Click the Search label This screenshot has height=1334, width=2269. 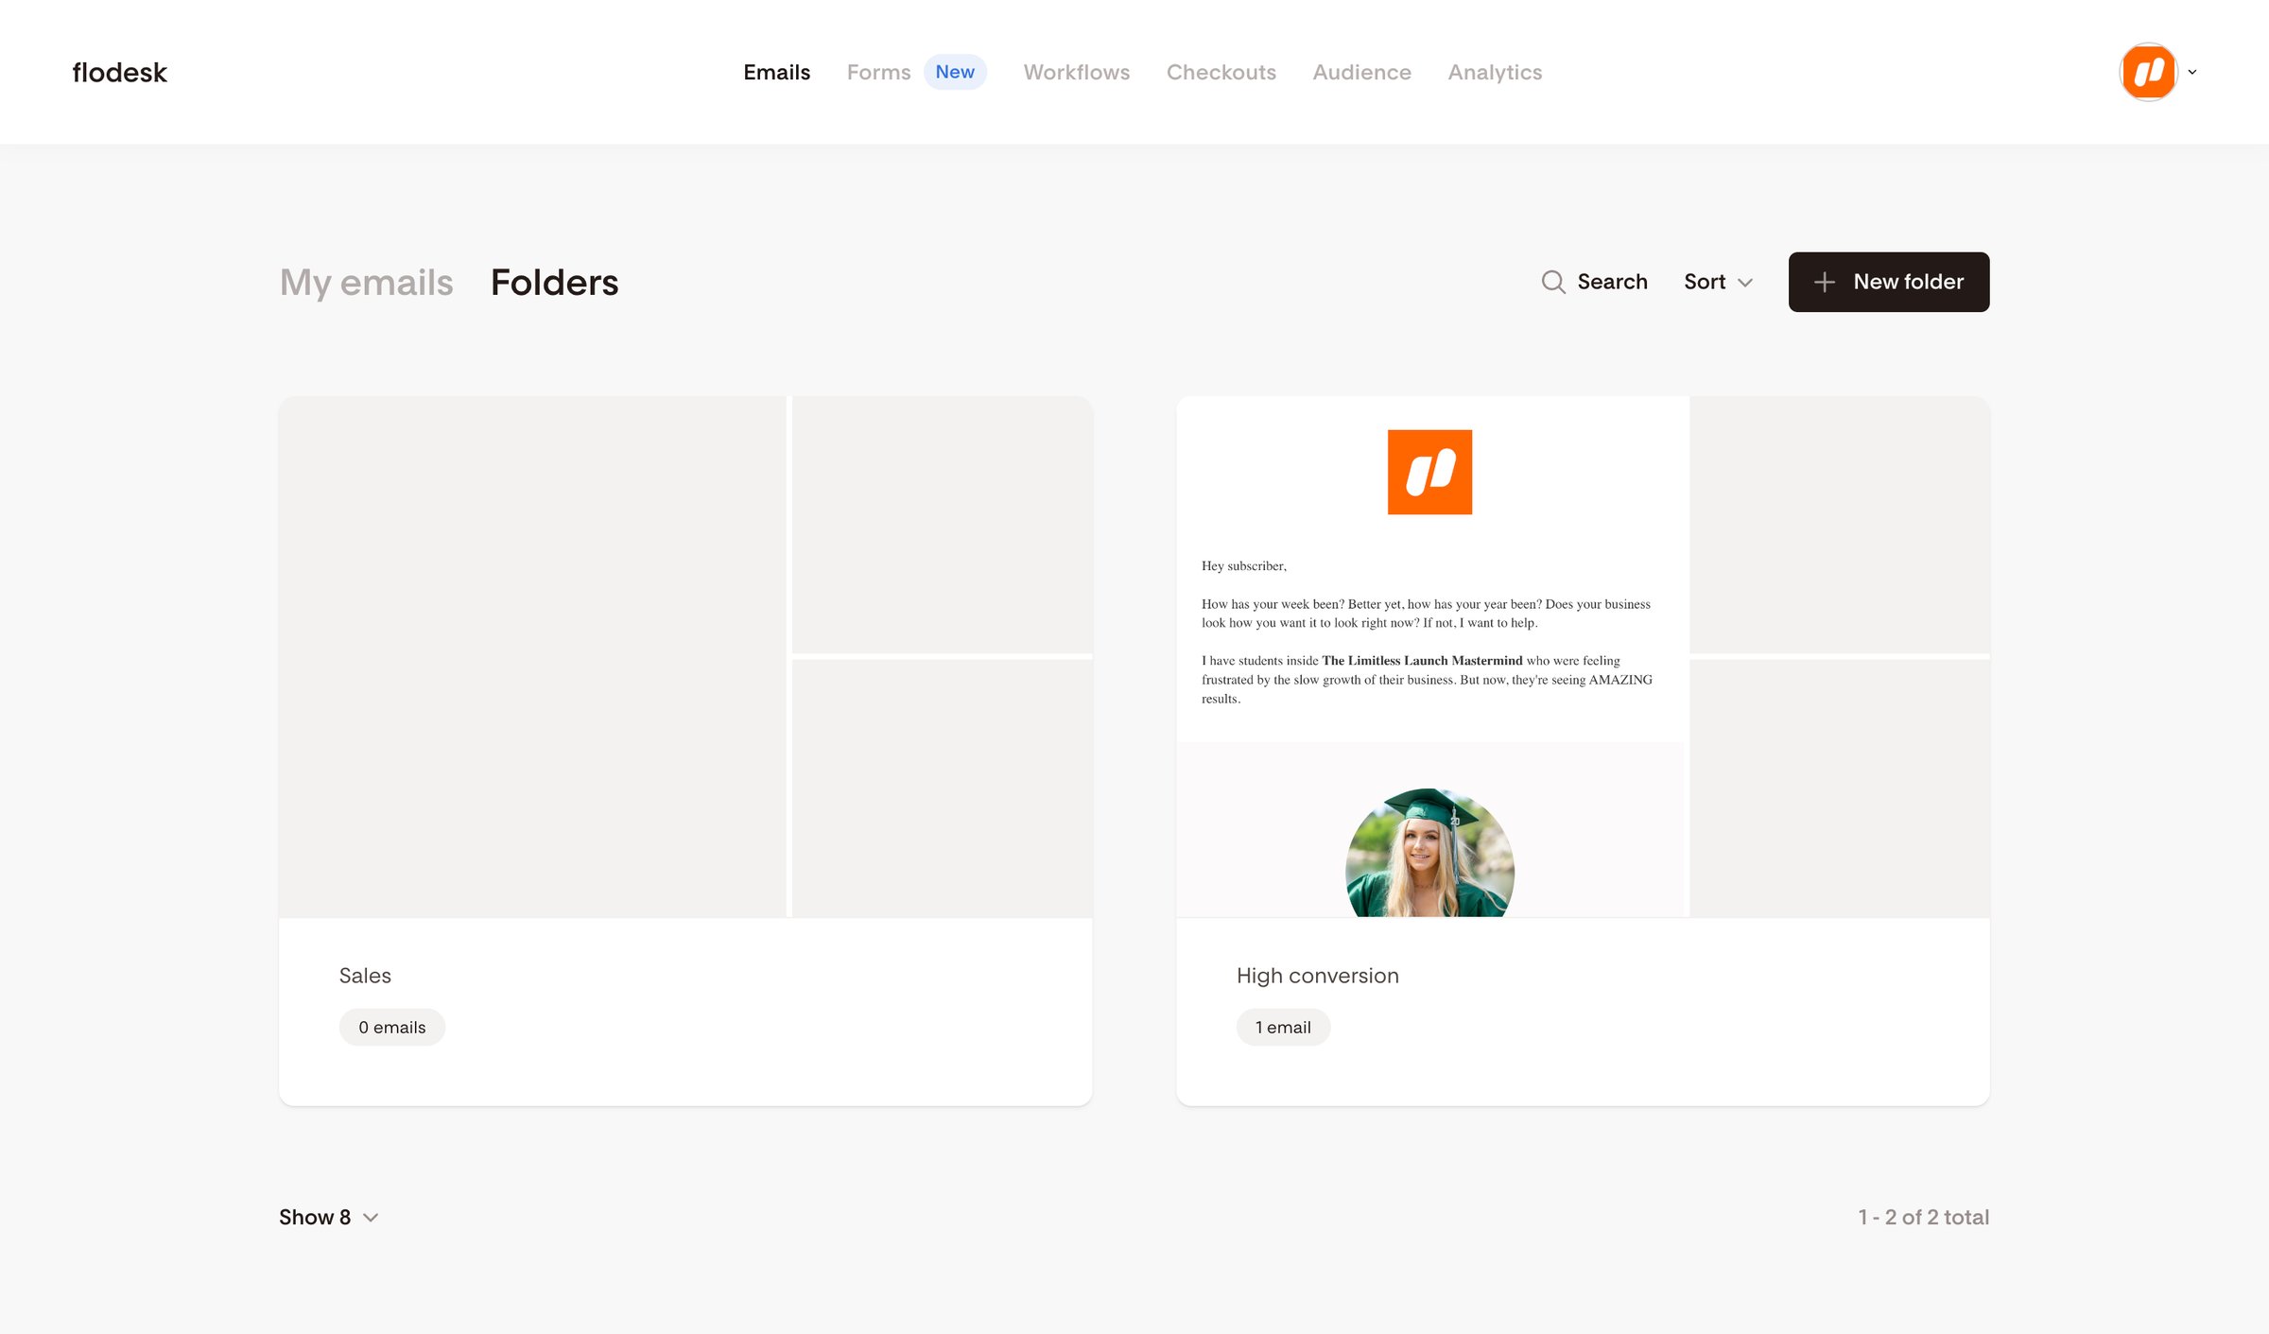click(1612, 282)
